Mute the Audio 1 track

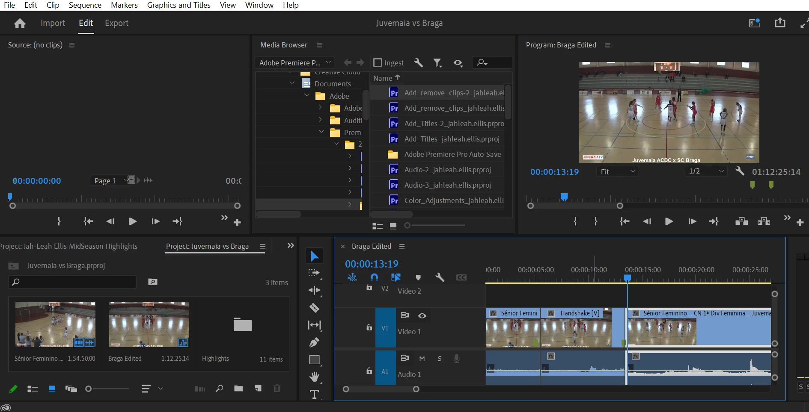[x=422, y=359]
